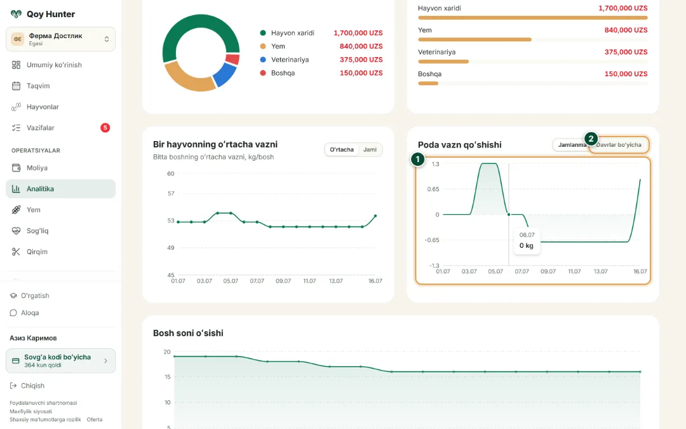Open the Oferta link

click(x=95, y=419)
